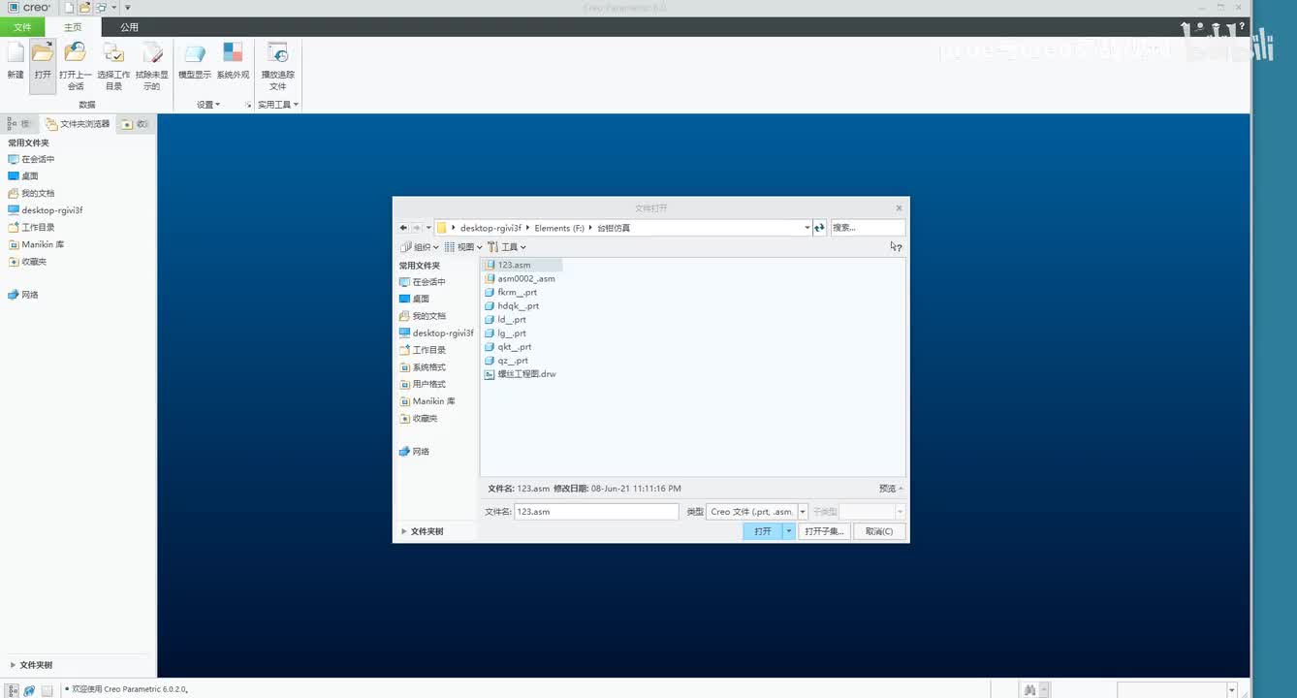Switch to the 公用 ribbon tab
1297x698 pixels.
click(129, 27)
